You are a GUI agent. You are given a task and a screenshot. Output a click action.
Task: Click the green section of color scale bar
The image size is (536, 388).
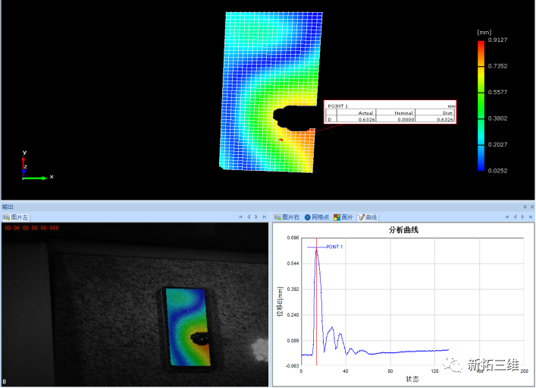point(481,106)
